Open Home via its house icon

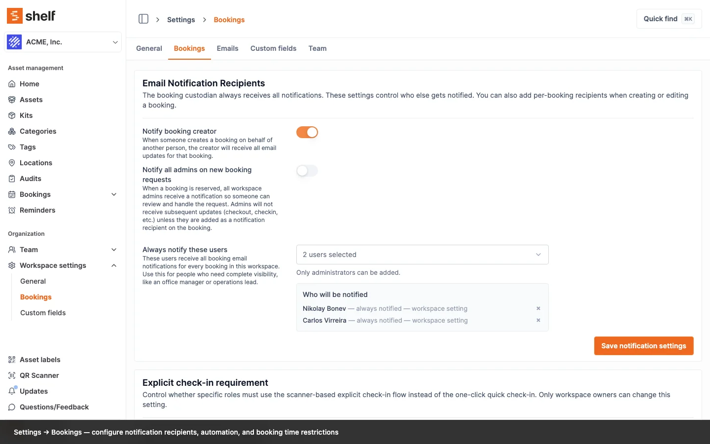[x=12, y=84]
